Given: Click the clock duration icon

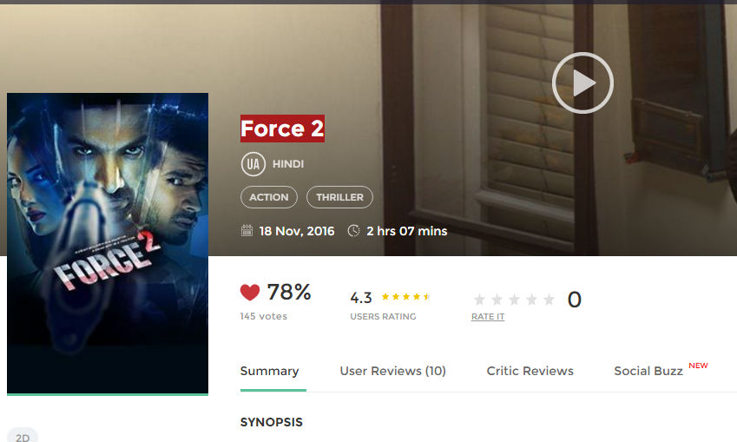Looking at the screenshot, I should click(x=353, y=231).
